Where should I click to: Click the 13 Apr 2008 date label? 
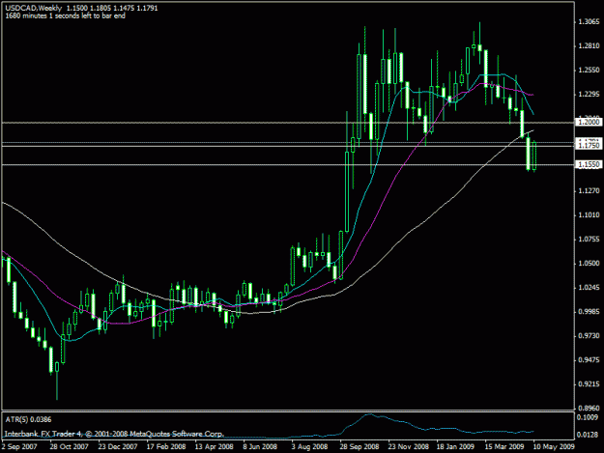coord(215,447)
